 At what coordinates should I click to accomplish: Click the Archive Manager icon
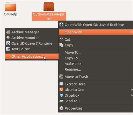pos(8,32)
